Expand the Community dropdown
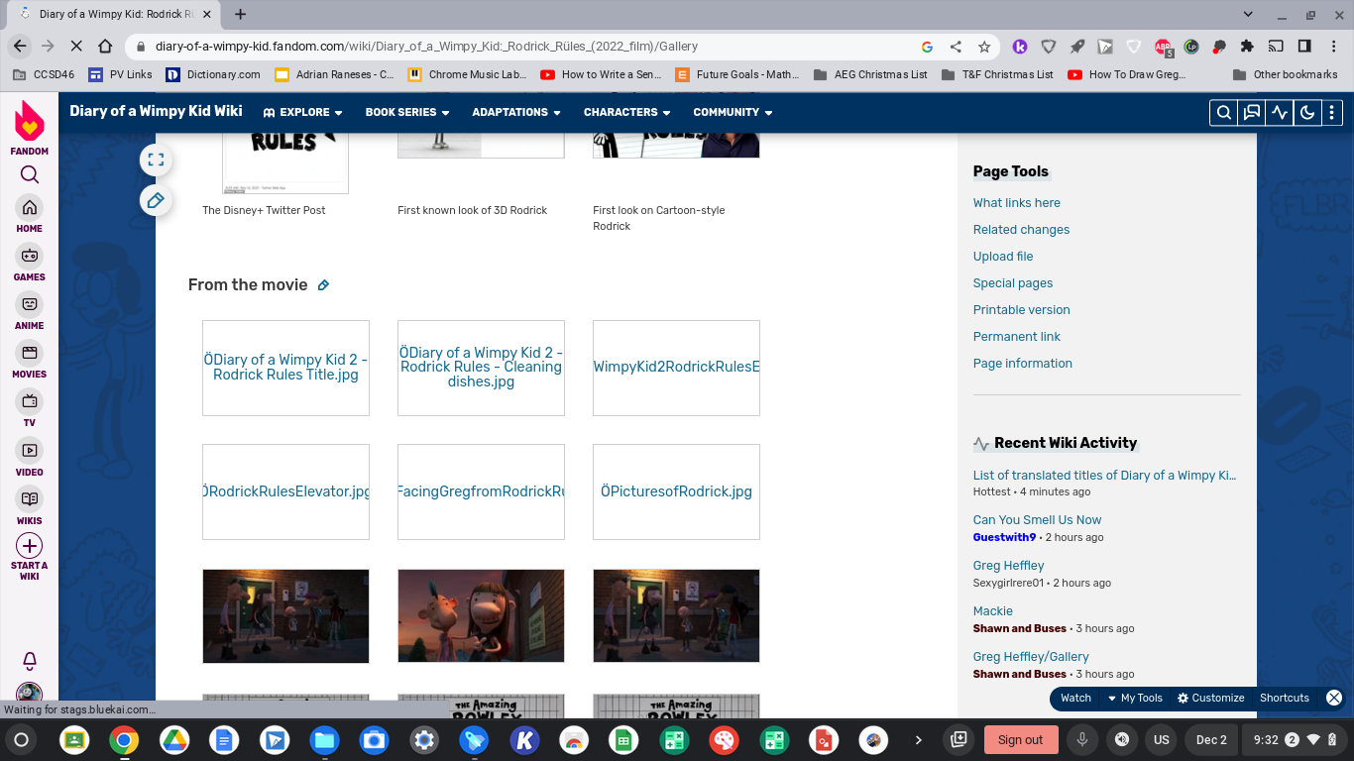 pos(733,112)
